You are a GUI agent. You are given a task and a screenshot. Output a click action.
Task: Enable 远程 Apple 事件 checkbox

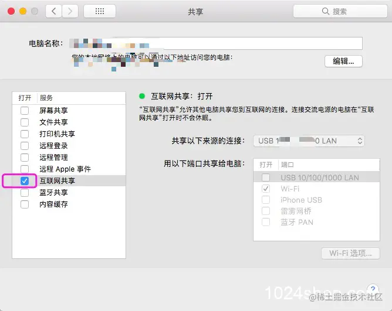point(25,169)
